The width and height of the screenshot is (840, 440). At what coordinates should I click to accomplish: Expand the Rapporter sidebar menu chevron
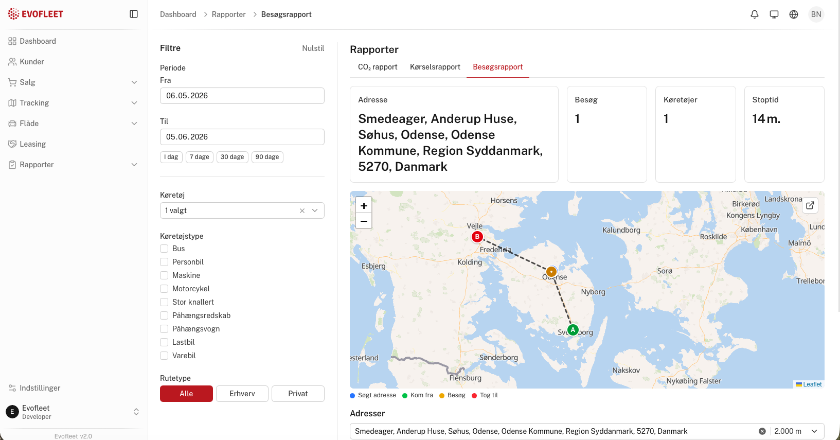pos(134,165)
